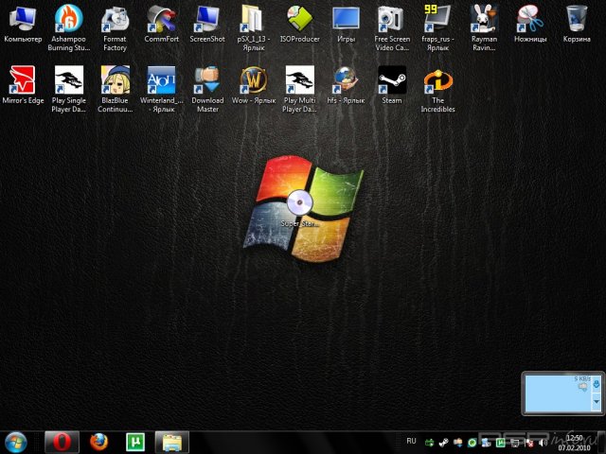Switch to Opera in the taskbar
The width and height of the screenshot is (606, 454).
pos(62,442)
